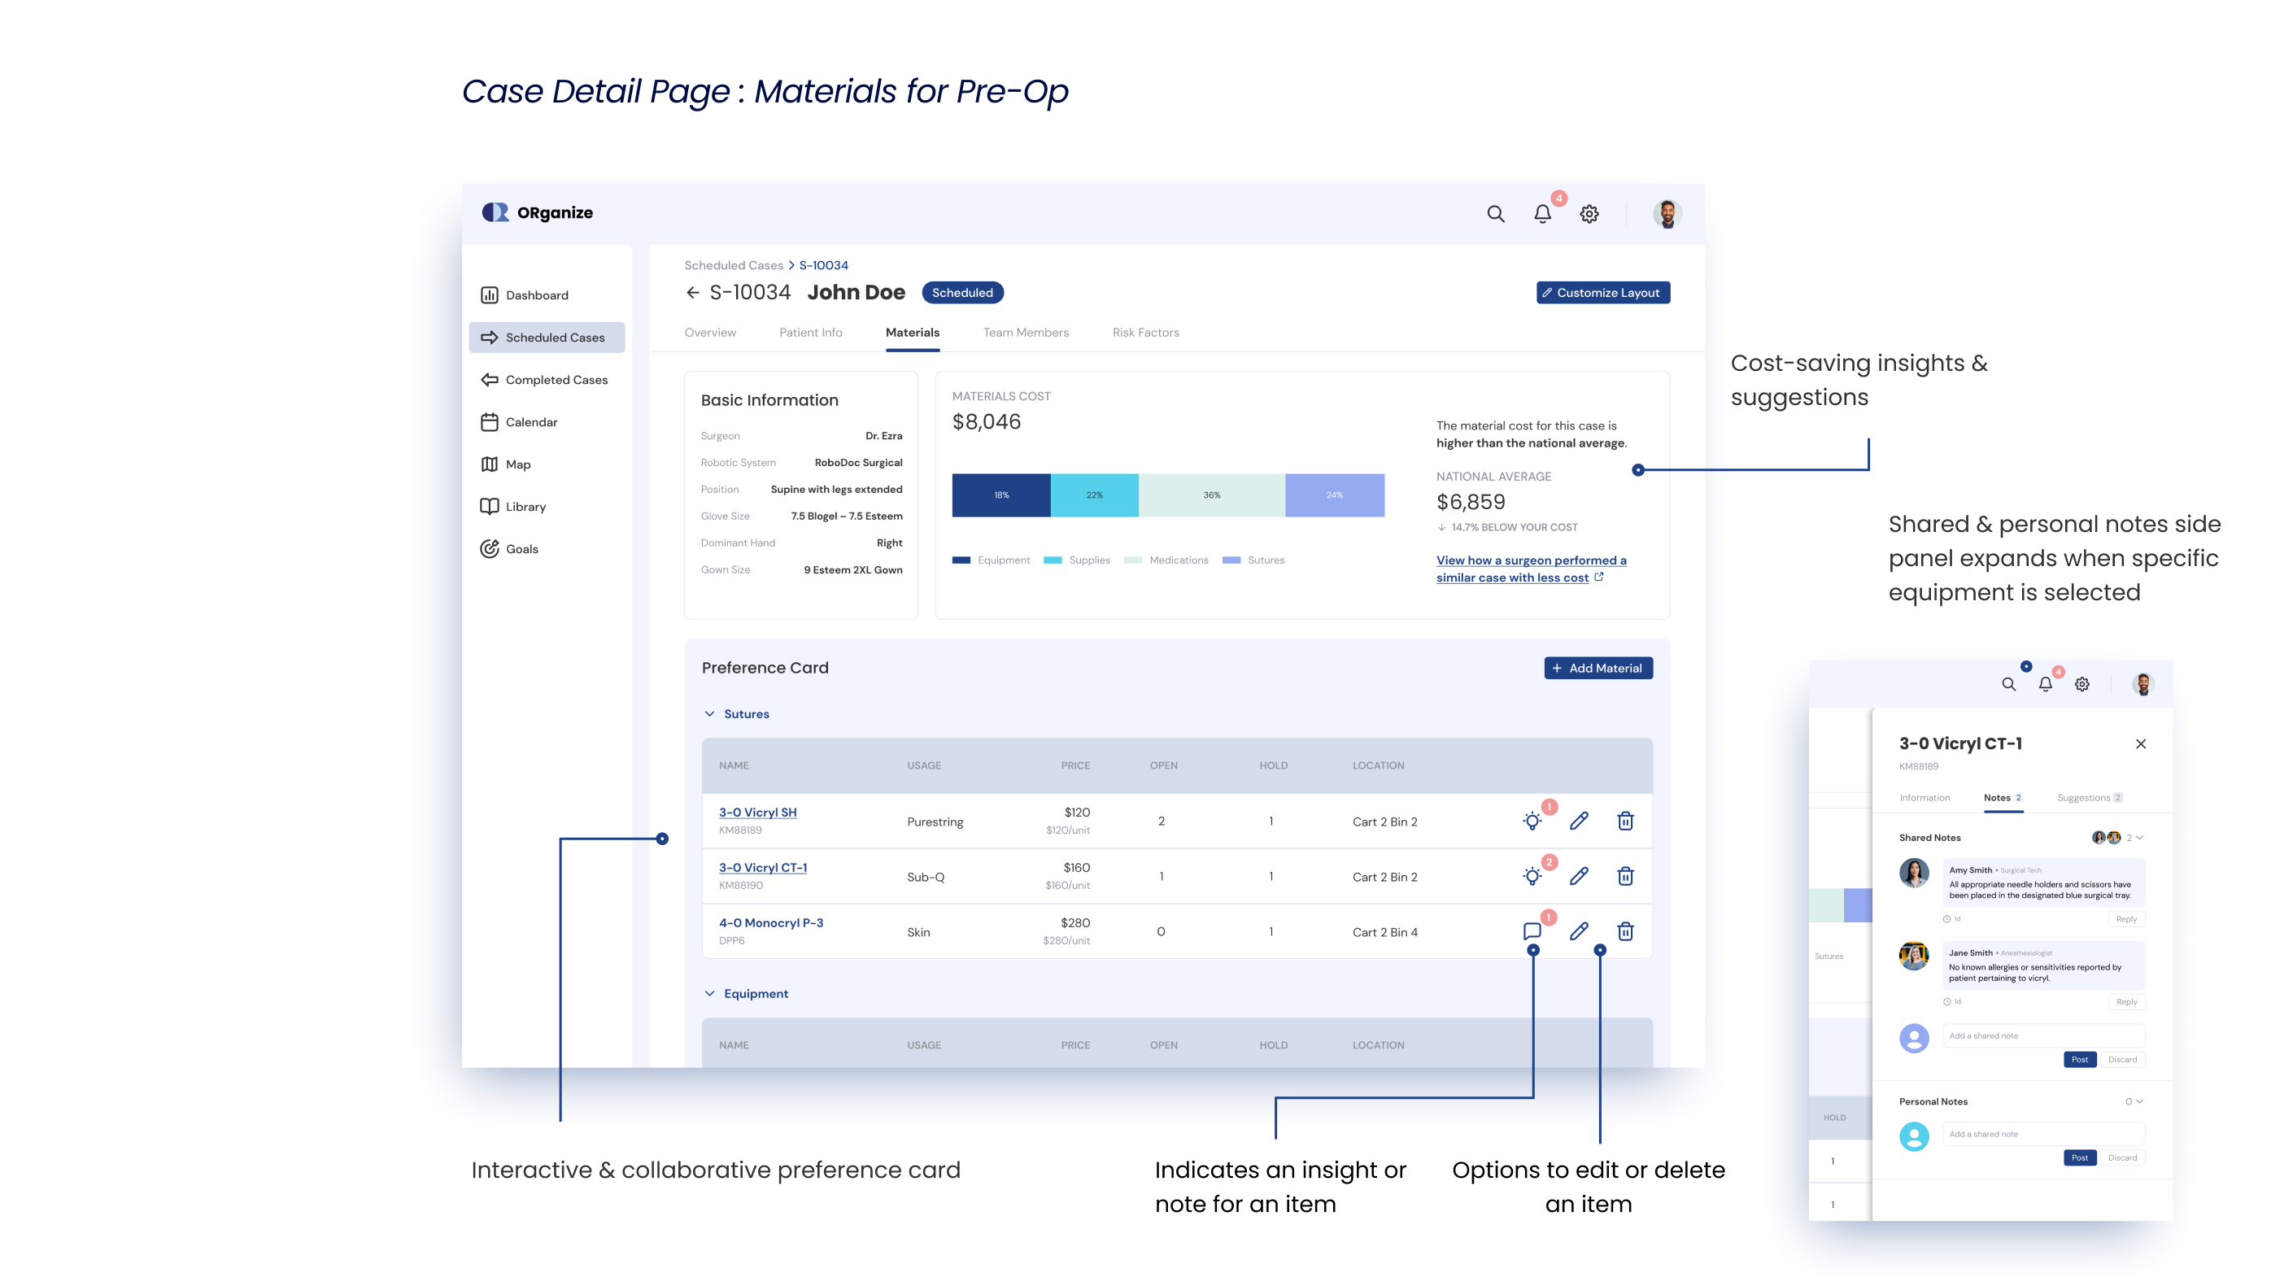Click the search icon in main header
This screenshot has width=2271, height=1277.
click(1495, 213)
